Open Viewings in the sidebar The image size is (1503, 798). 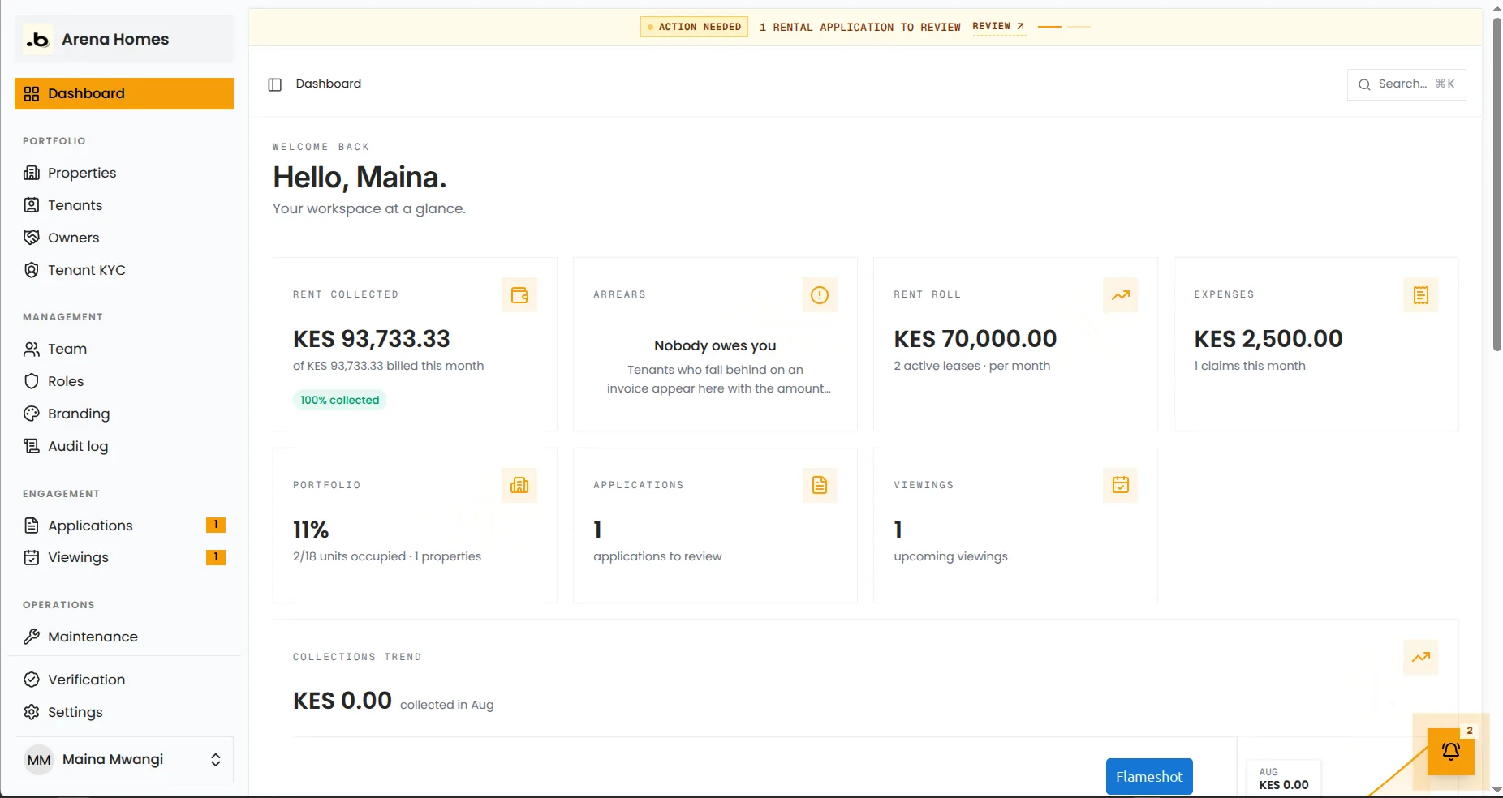coord(124,557)
